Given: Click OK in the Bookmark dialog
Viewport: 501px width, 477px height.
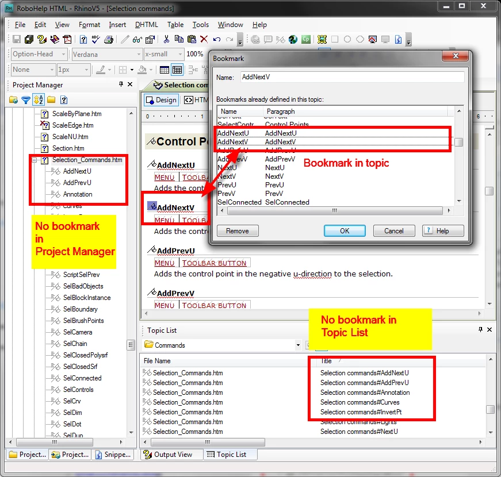Looking at the screenshot, I should click(345, 231).
